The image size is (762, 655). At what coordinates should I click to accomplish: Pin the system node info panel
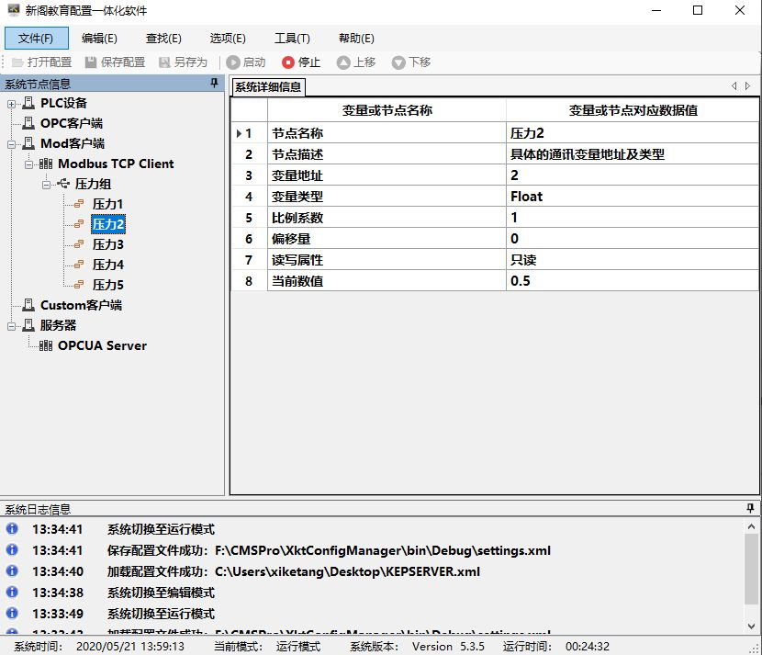click(215, 85)
